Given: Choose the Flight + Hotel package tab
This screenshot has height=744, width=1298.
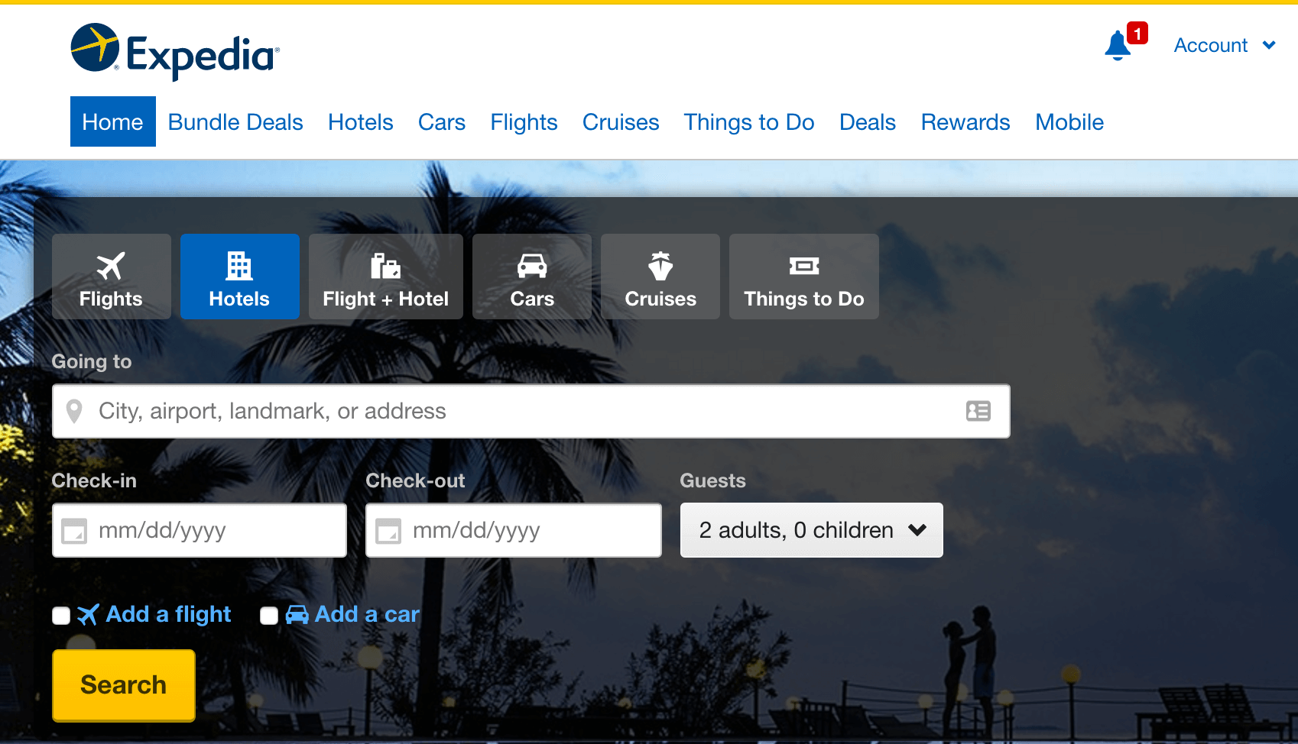Looking at the screenshot, I should tap(385, 277).
